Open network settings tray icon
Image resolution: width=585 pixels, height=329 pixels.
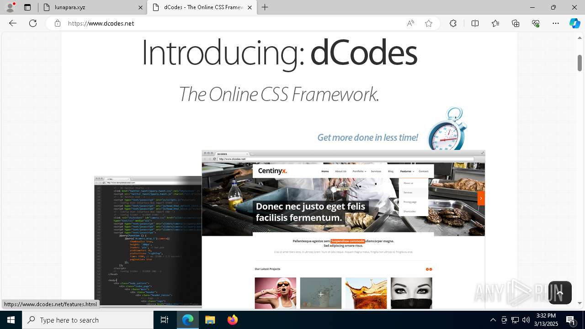(x=515, y=320)
